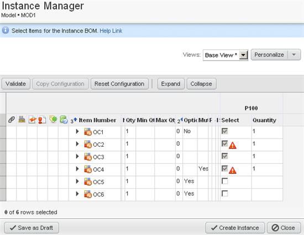Click the second header icon after paperclip
Image resolution: width=304 pixels, height=235 pixels.
[22, 120]
